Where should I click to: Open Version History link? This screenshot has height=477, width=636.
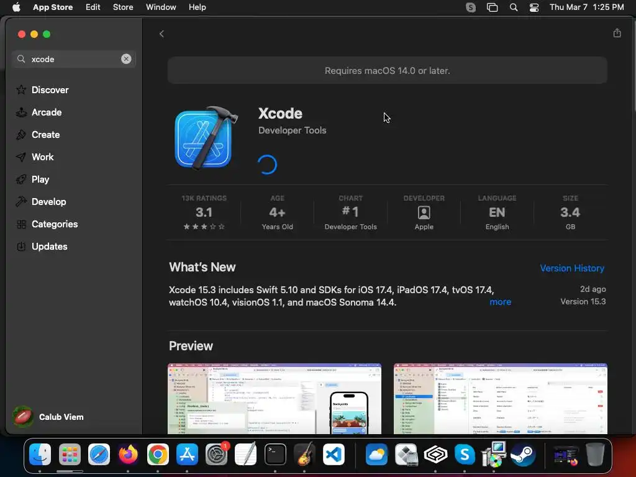coord(572,268)
